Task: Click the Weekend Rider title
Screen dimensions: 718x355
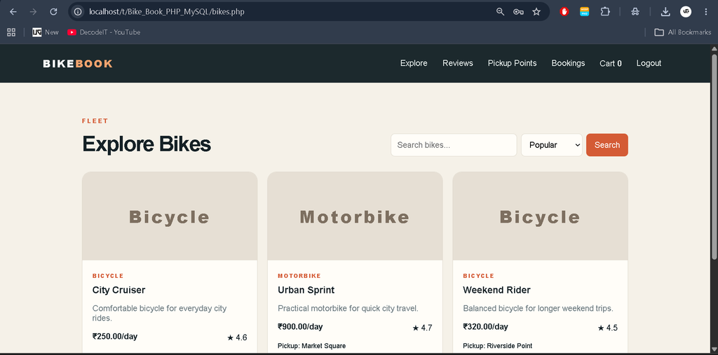Action: tap(496, 290)
